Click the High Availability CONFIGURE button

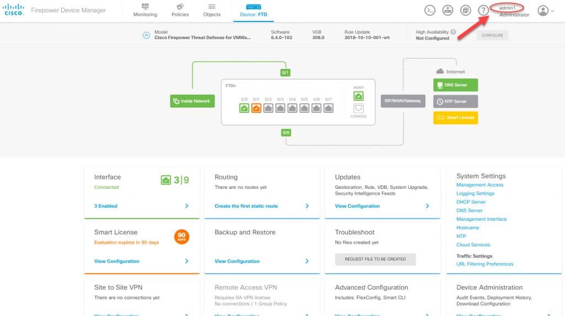click(492, 35)
